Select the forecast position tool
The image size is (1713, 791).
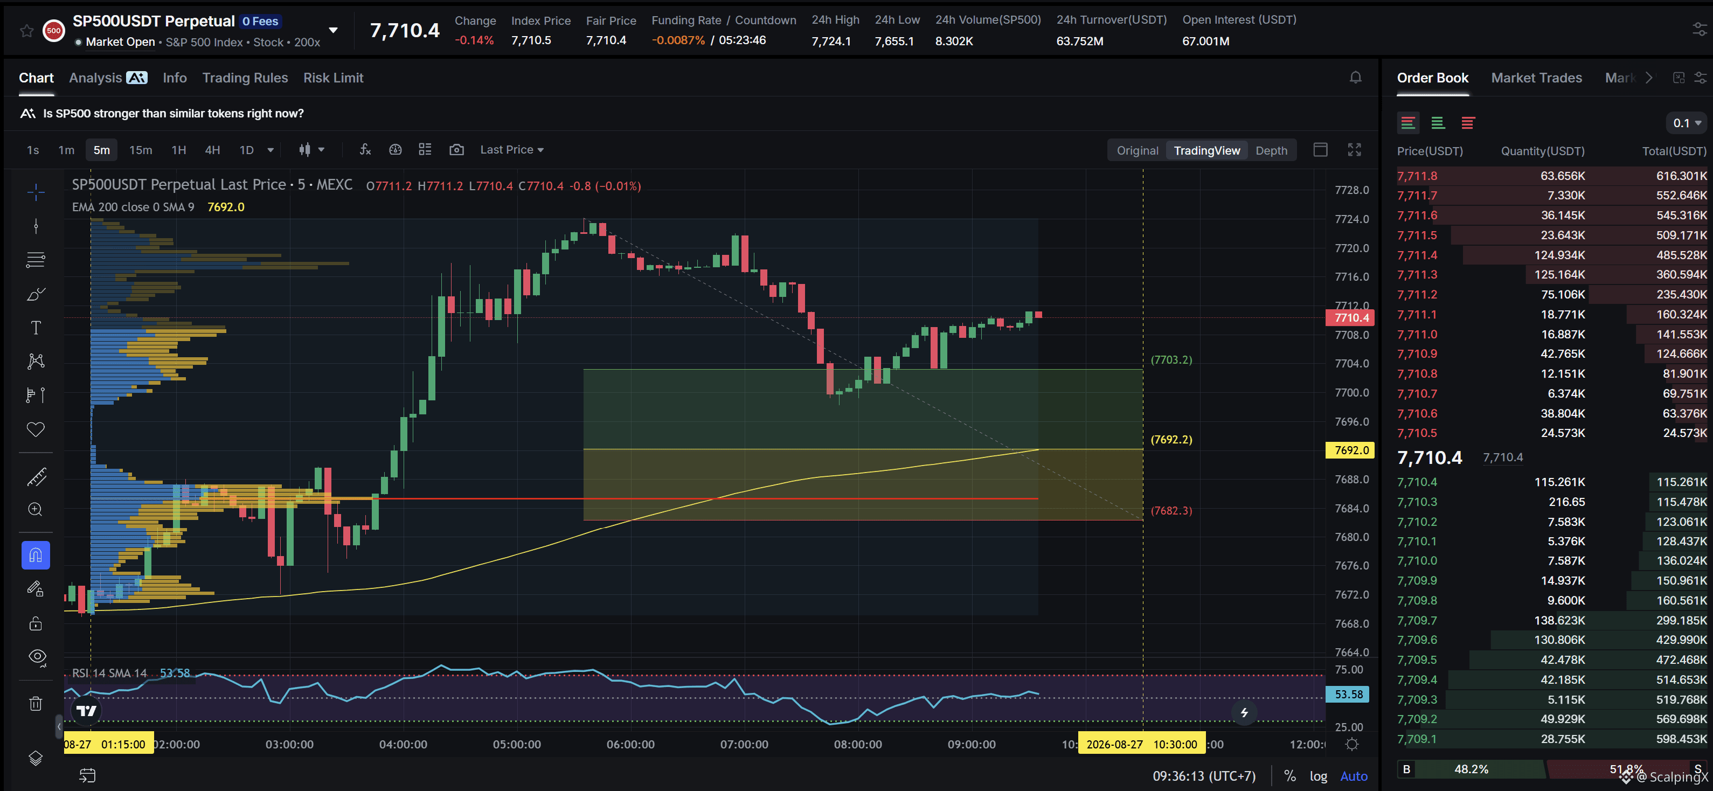(36, 396)
